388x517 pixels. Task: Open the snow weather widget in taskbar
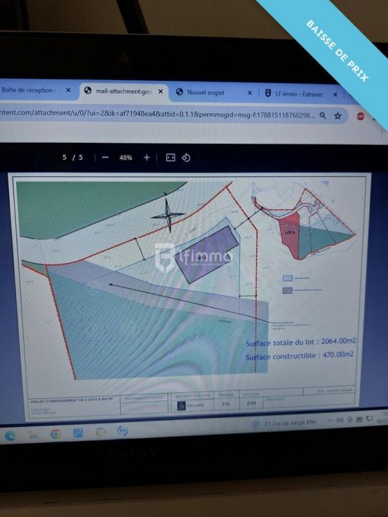point(285,423)
